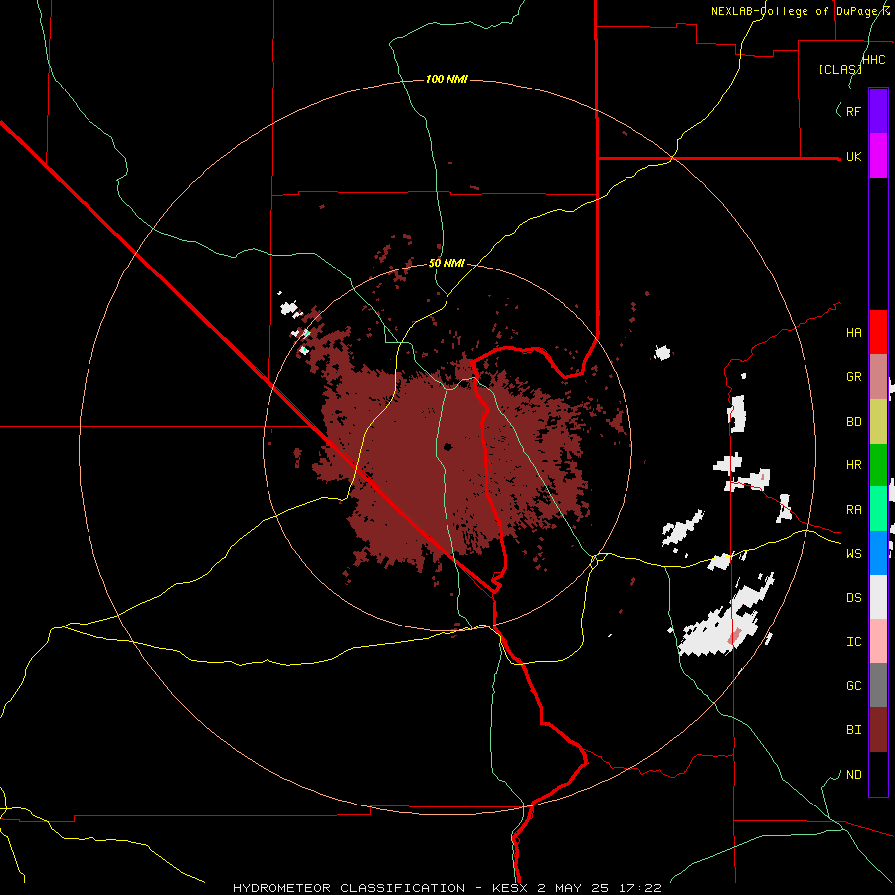Image resolution: width=895 pixels, height=895 pixels.
Task: Click the HA legend label
Action: [853, 333]
